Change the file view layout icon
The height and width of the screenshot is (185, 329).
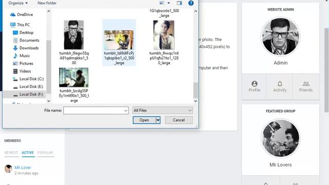pos(162,3)
